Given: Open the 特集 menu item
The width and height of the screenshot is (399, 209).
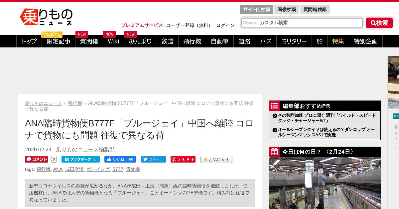Looking at the screenshot, I should pos(338,41).
